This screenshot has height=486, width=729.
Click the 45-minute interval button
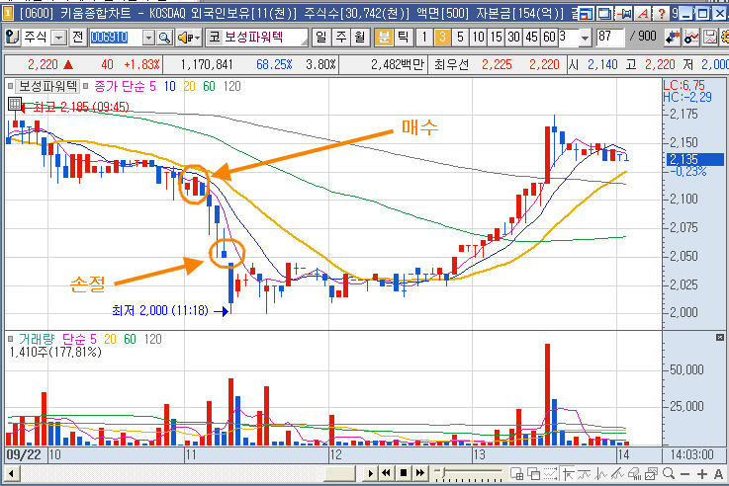pyautogui.click(x=531, y=38)
